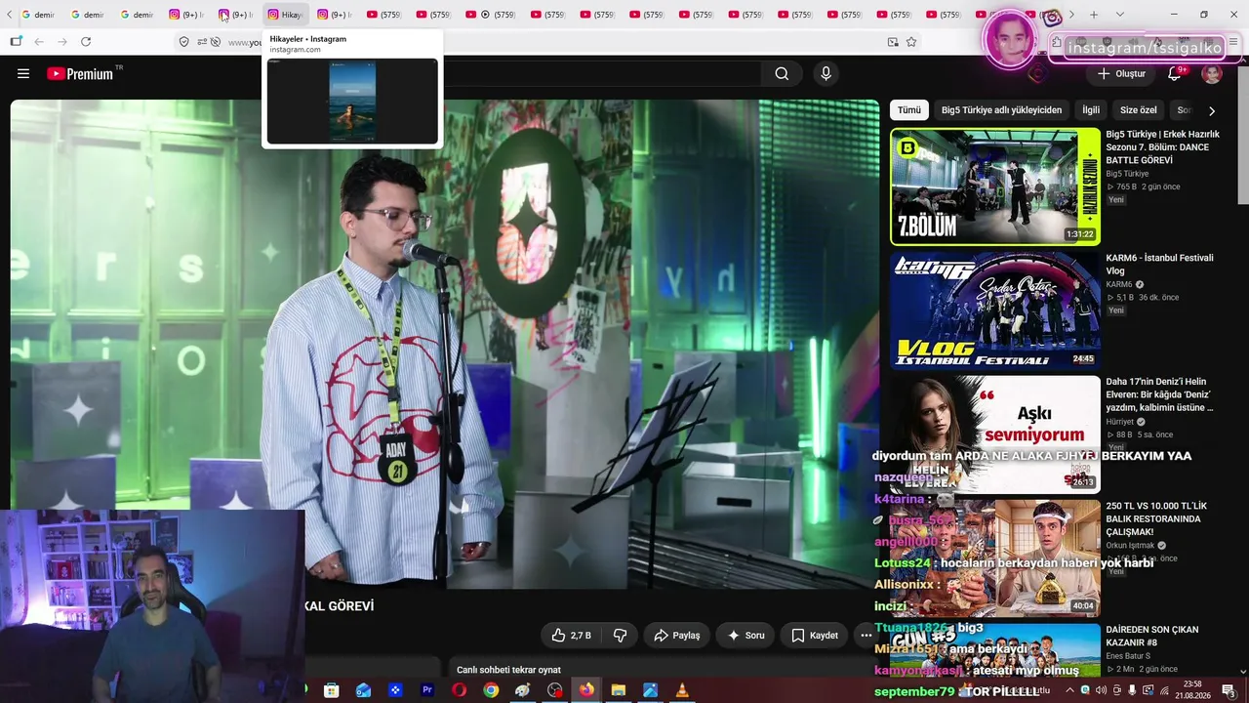
Task: Go forward in browser history
Action: [62, 42]
